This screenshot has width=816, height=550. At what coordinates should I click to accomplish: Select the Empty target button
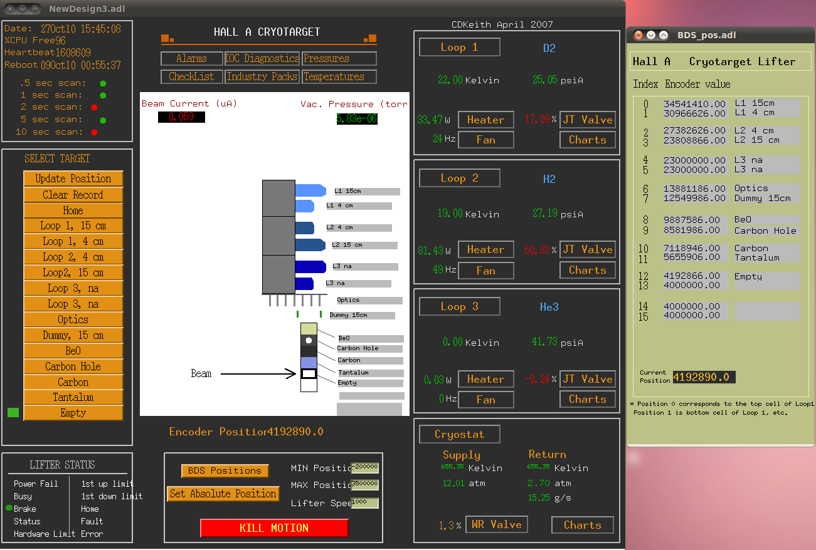click(73, 413)
